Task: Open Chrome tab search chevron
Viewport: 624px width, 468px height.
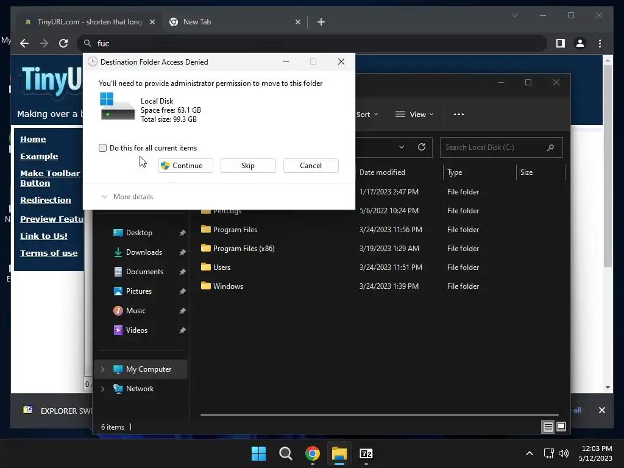Action: (x=514, y=15)
